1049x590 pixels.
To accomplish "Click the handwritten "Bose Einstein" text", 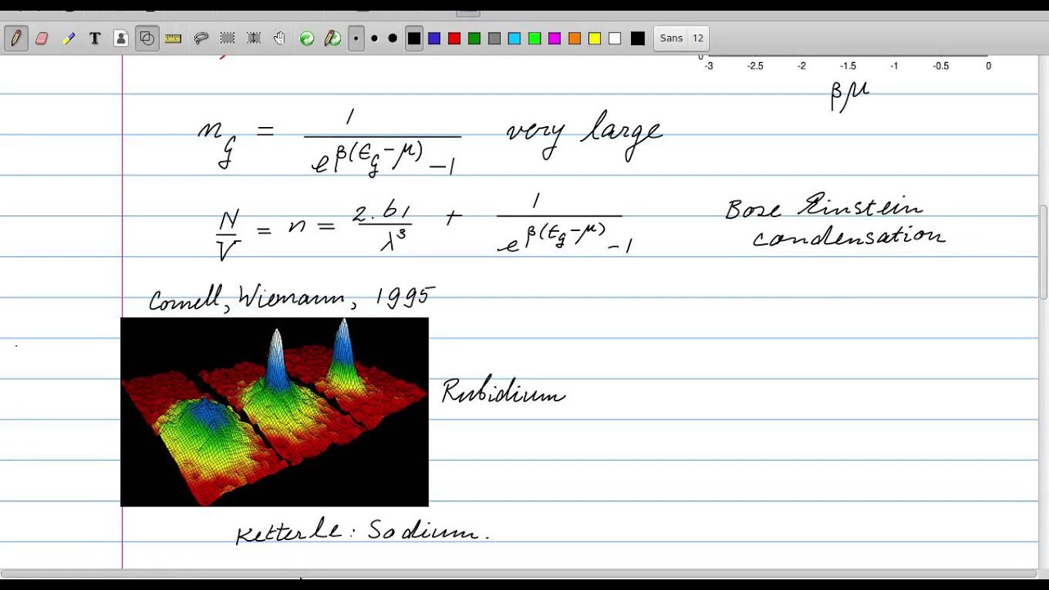I will point(824,206).
